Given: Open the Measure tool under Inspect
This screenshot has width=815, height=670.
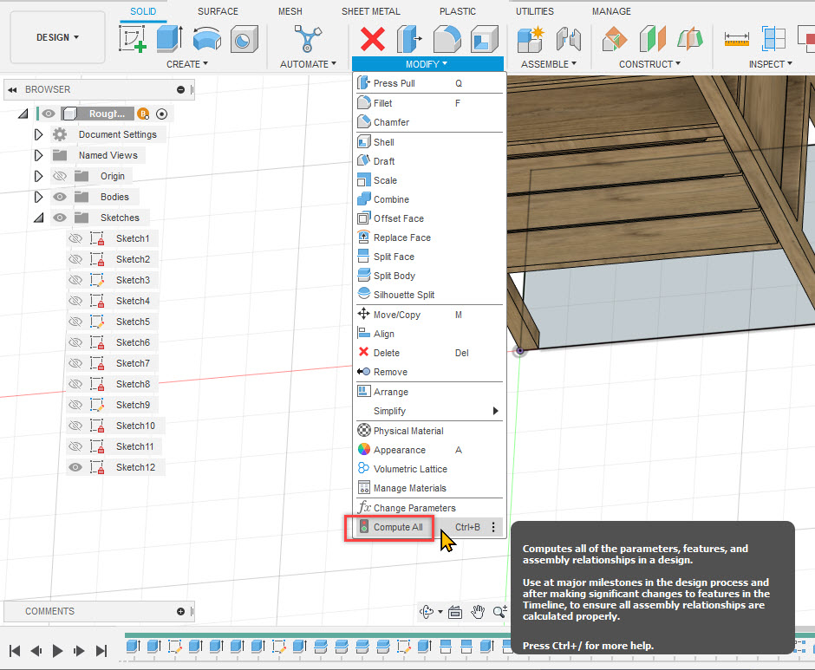Looking at the screenshot, I should [739, 38].
